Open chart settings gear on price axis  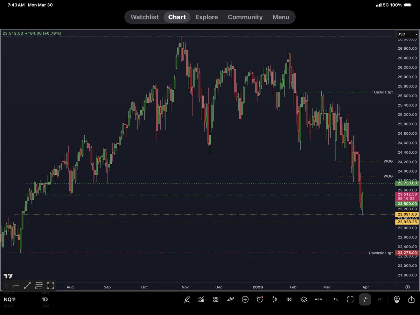408,287
